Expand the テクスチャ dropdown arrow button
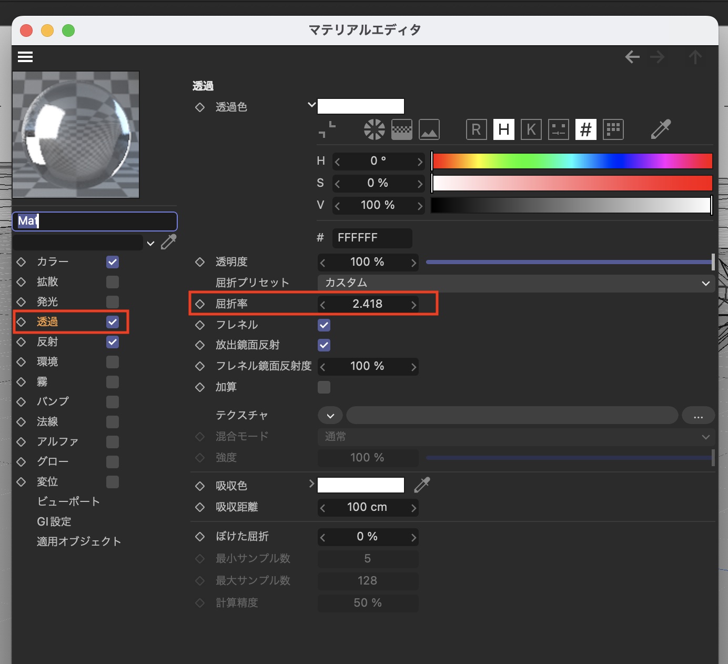The width and height of the screenshot is (728, 664). 330,416
